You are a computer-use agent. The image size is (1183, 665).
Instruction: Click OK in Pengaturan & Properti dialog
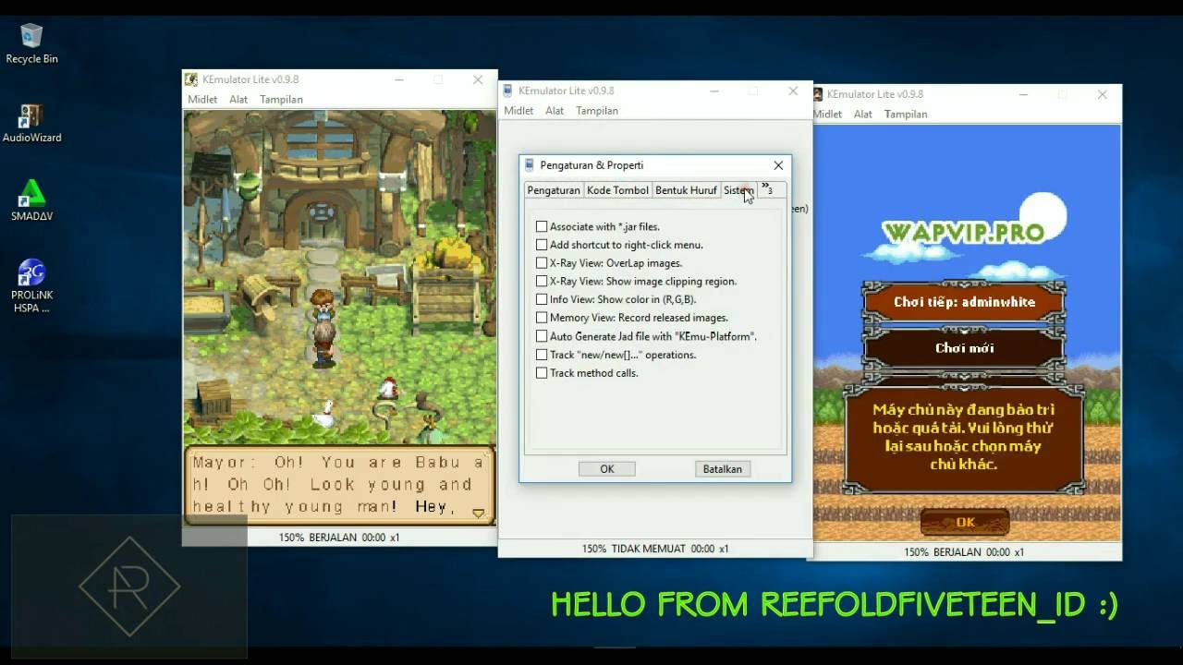click(x=607, y=469)
